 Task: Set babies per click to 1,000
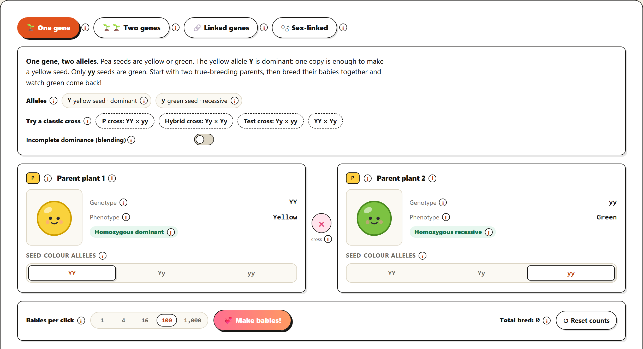click(x=193, y=321)
